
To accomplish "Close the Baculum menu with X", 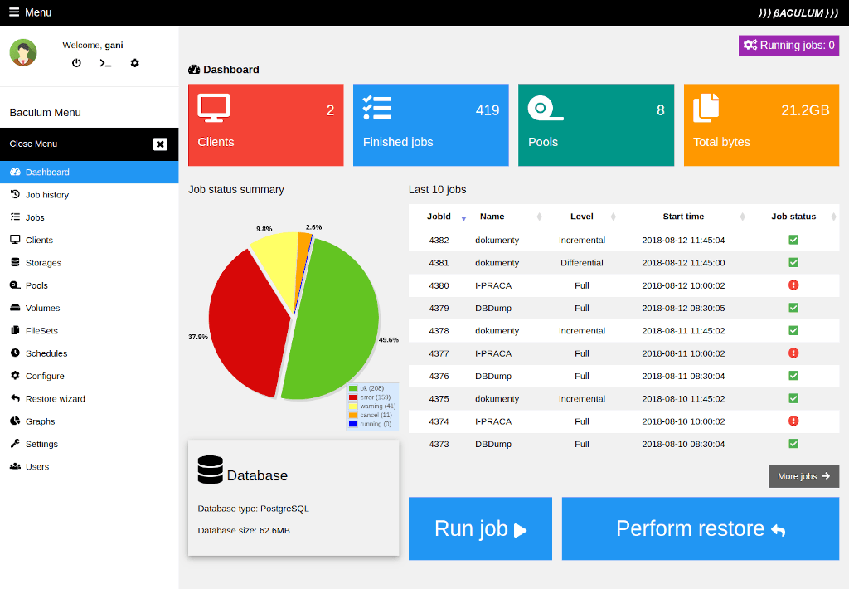I will 160,144.
